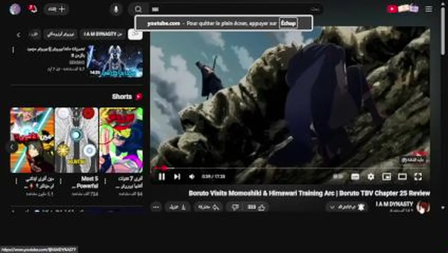
Task: Open the I A M DYNASTY channel avatar
Action: click(x=423, y=207)
